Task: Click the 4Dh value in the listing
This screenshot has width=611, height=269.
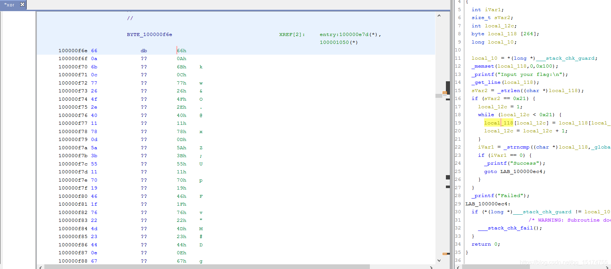Action: (181, 229)
